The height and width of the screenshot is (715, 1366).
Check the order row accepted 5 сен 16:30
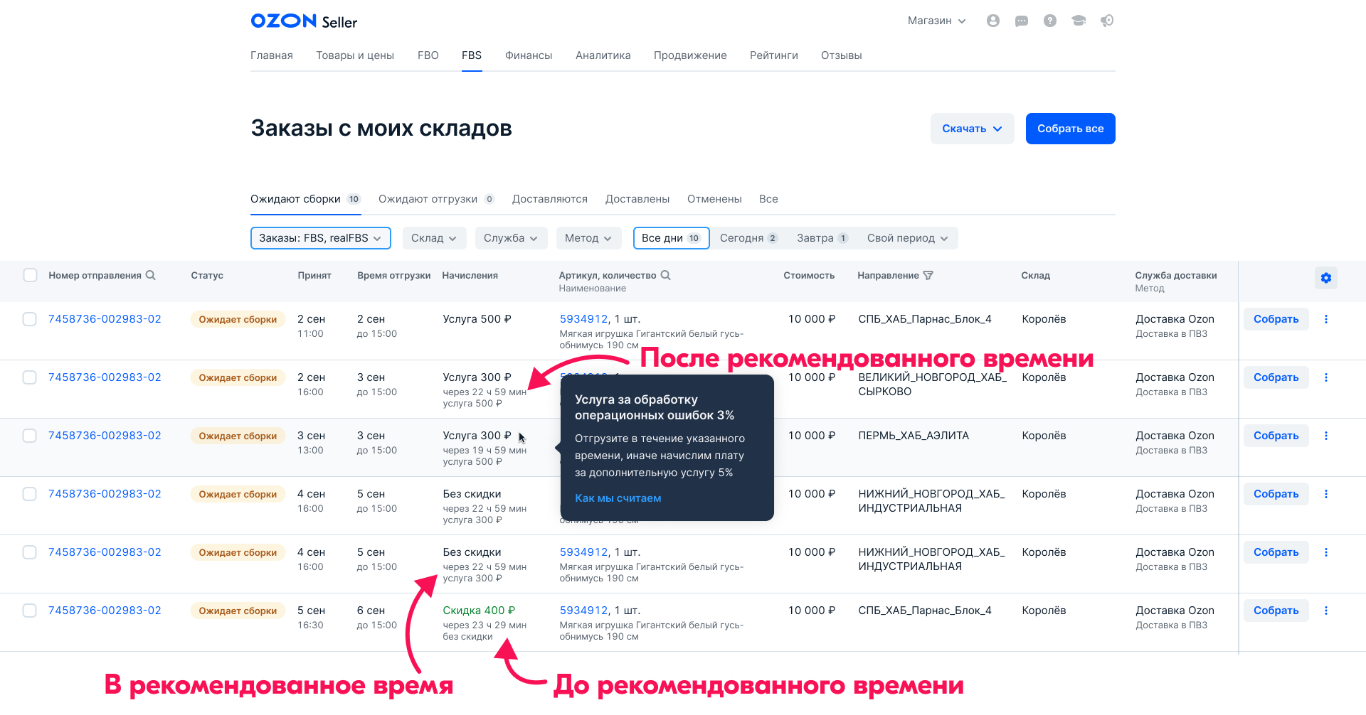click(30, 611)
